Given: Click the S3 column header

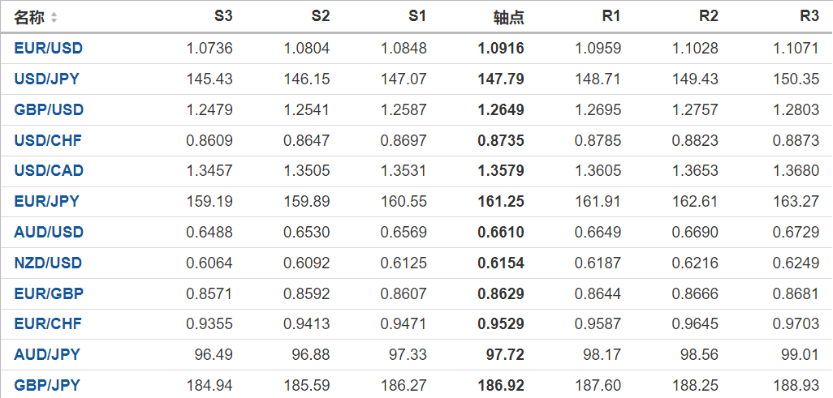Looking at the screenshot, I should coord(222,17).
